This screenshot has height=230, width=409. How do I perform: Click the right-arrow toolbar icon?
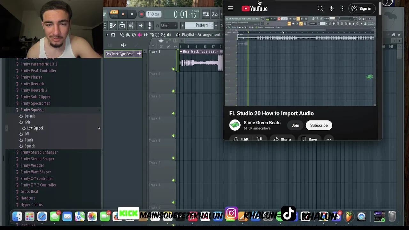pos(140,26)
